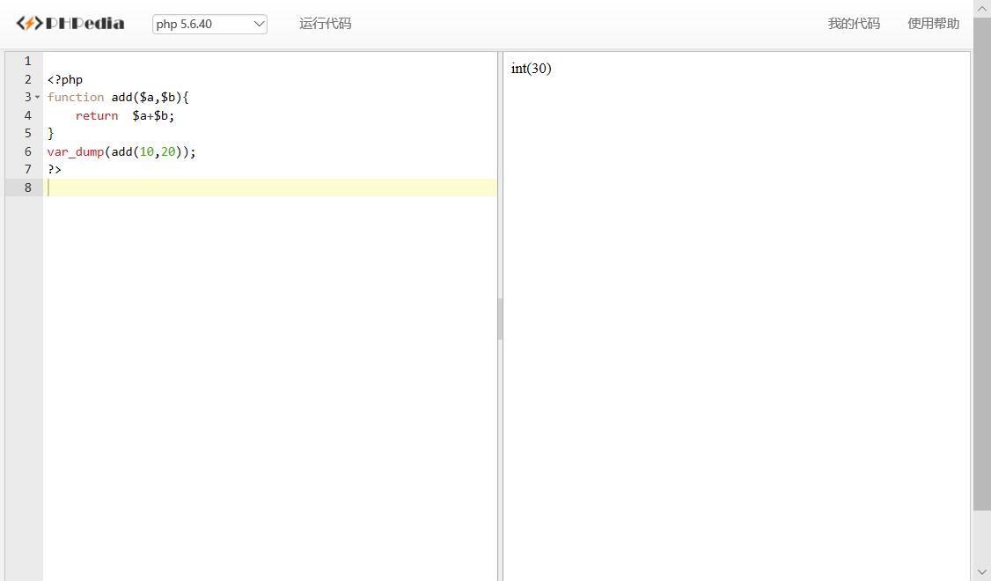991x581 pixels.
Task: Click the <?php opening tag text
Action: pyautogui.click(x=65, y=79)
